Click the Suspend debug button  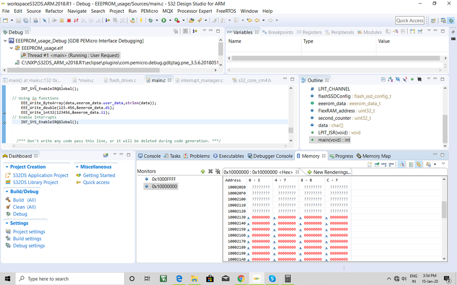pos(62,21)
